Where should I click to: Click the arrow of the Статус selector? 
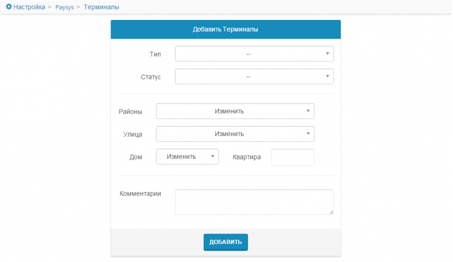(x=327, y=76)
